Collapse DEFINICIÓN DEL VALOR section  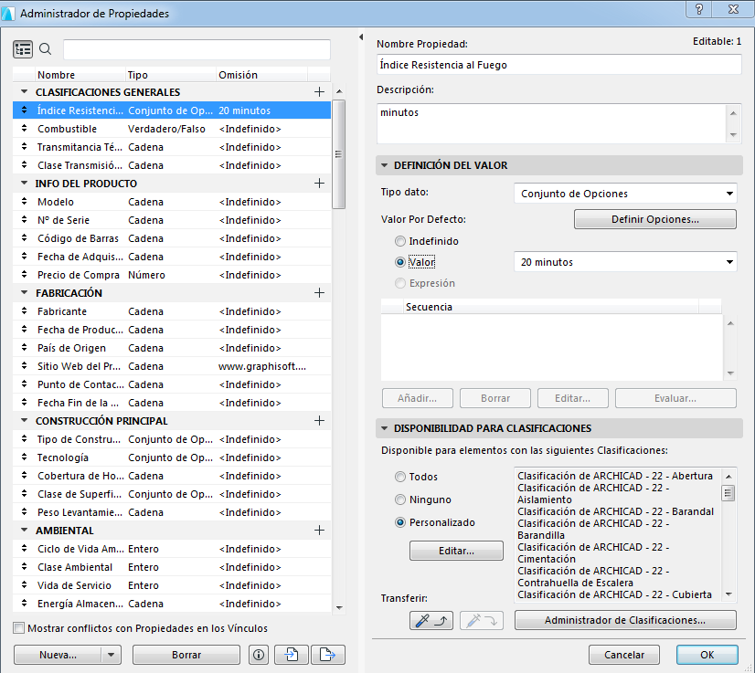click(384, 165)
